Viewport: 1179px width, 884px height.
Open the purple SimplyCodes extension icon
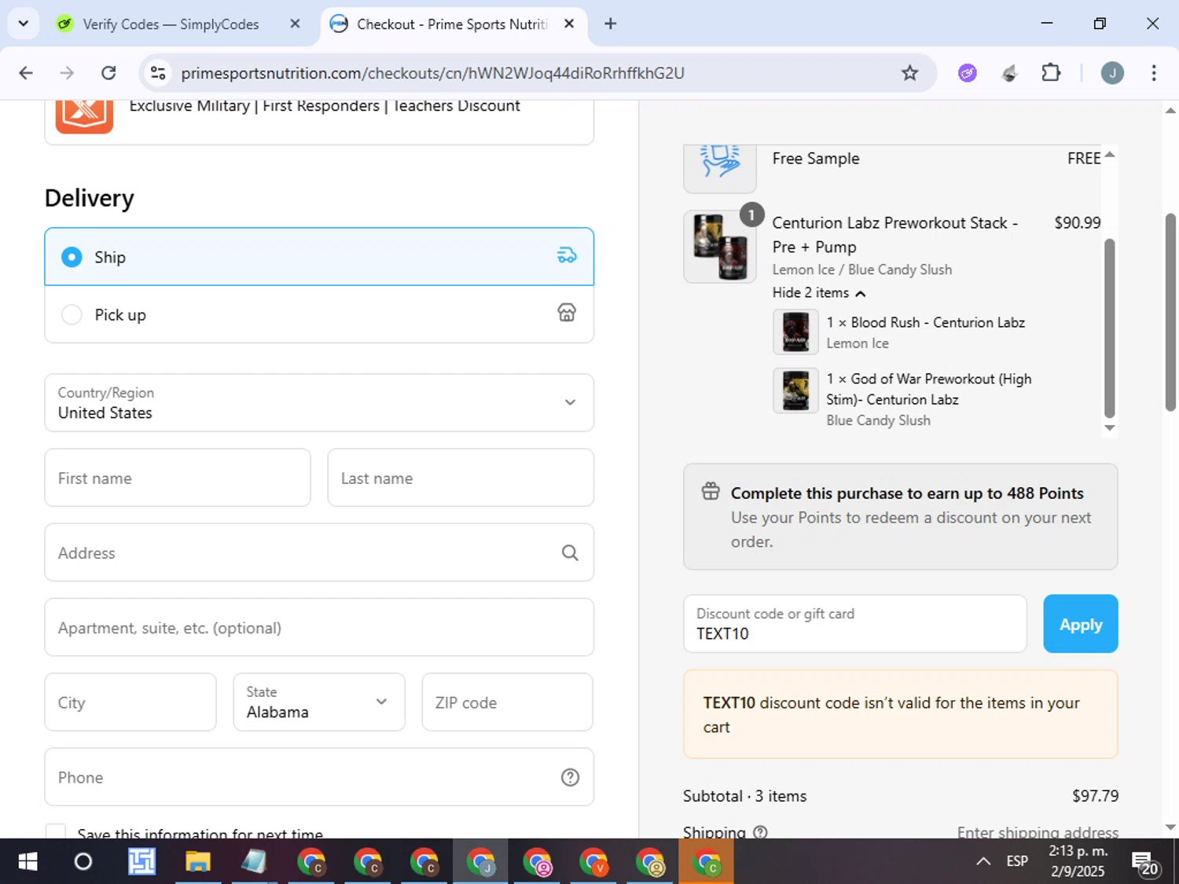click(968, 73)
